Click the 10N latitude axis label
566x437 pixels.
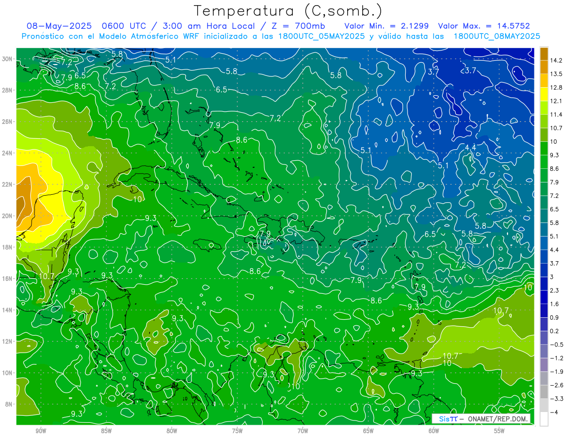(8, 373)
